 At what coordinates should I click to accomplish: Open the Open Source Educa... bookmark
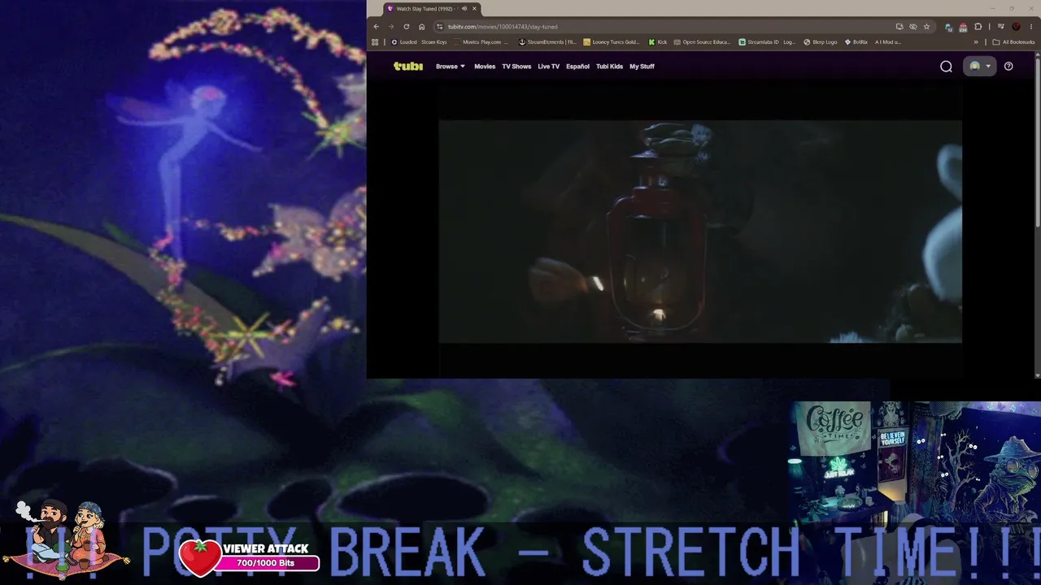(x=703, y=42)
